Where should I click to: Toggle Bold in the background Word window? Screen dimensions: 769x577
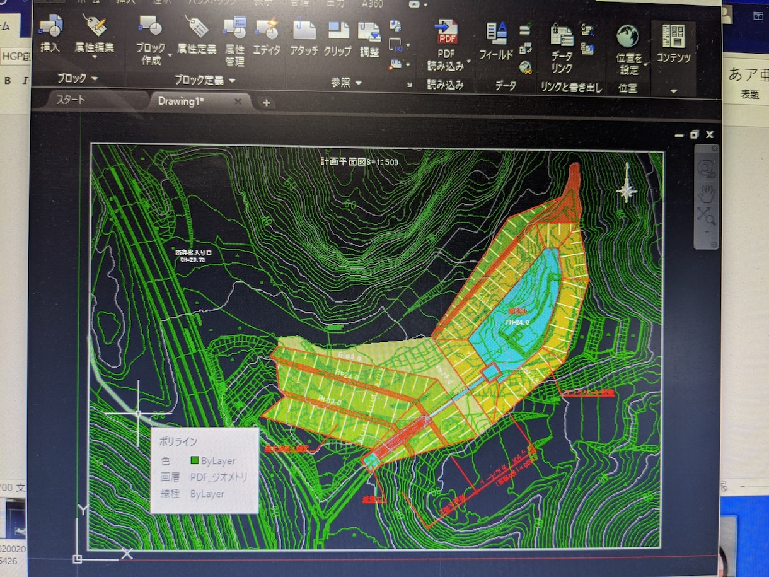point(8,81)
